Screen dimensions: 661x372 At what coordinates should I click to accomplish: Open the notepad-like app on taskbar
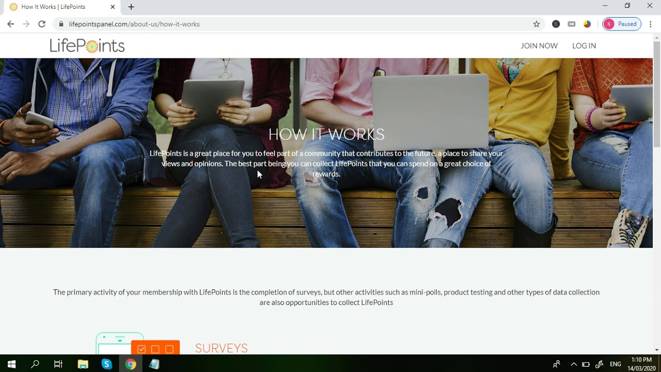[154, 364]
